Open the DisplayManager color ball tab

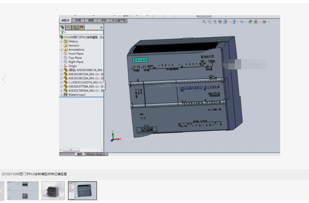[x=82, y=27]
